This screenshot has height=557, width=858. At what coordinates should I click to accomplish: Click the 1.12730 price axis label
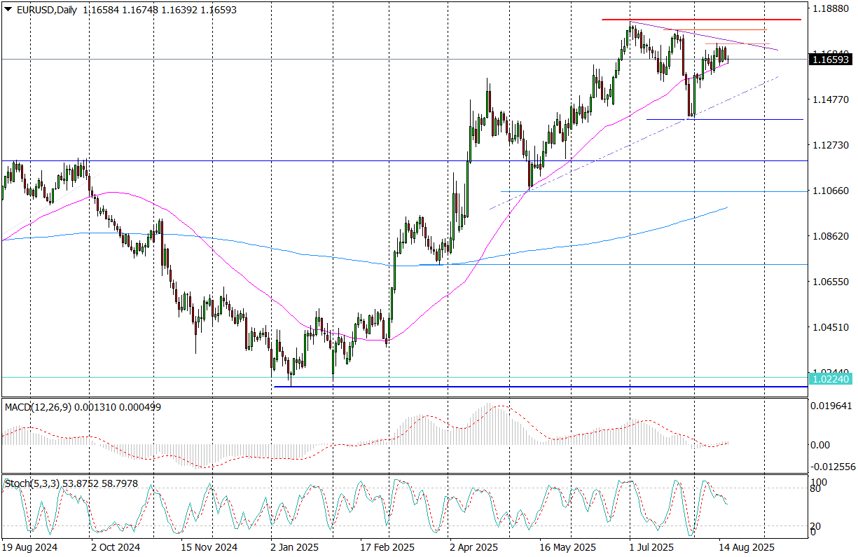pos(829,145)
